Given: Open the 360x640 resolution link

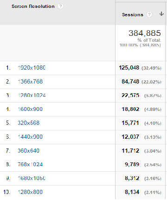Looking at the screenshot, I should [x=29, y=151].
